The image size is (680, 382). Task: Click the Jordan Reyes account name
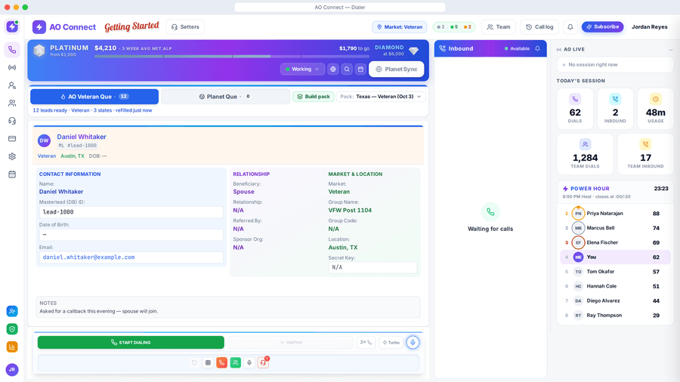click(x=649, y=27)
